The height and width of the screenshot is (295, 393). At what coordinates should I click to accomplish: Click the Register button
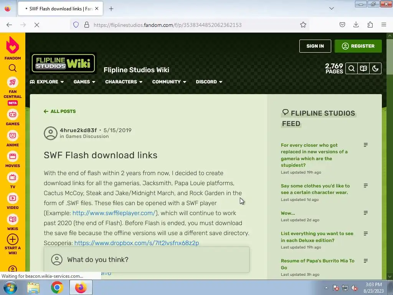pos(358,46)
